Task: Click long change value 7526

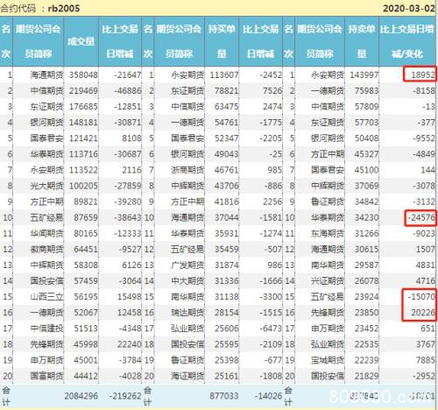Action: [272, 91]
